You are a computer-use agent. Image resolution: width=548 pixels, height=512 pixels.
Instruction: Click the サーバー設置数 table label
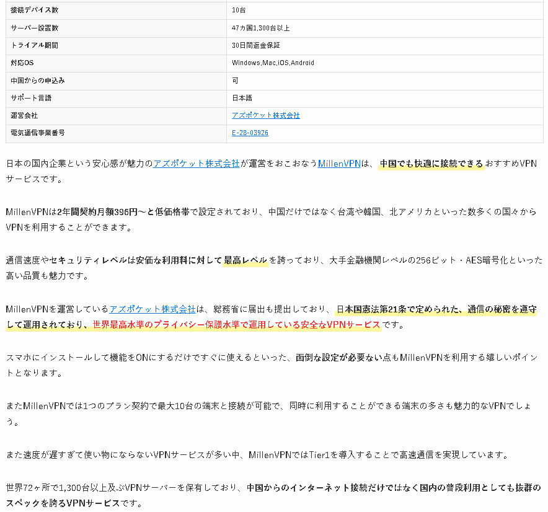[35, 28]
